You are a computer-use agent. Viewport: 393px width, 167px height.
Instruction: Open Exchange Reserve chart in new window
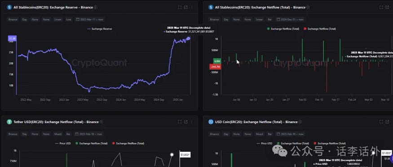[186, 7]
